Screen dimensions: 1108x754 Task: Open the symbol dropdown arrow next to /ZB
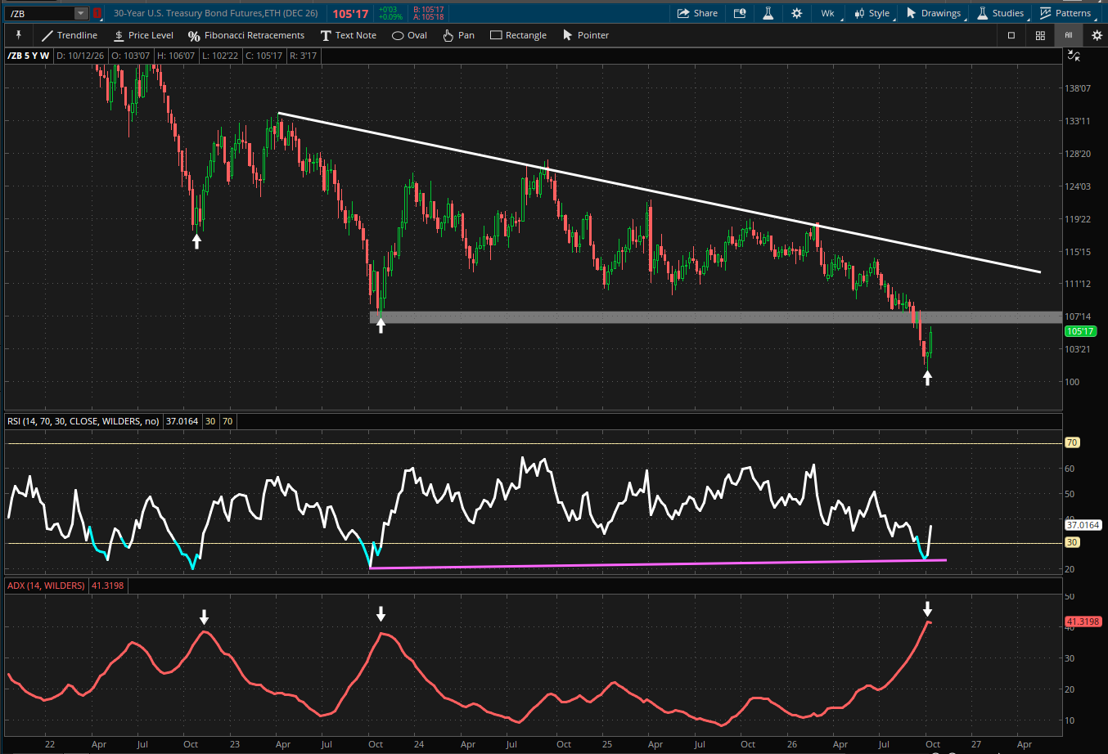tap(80, 13)
